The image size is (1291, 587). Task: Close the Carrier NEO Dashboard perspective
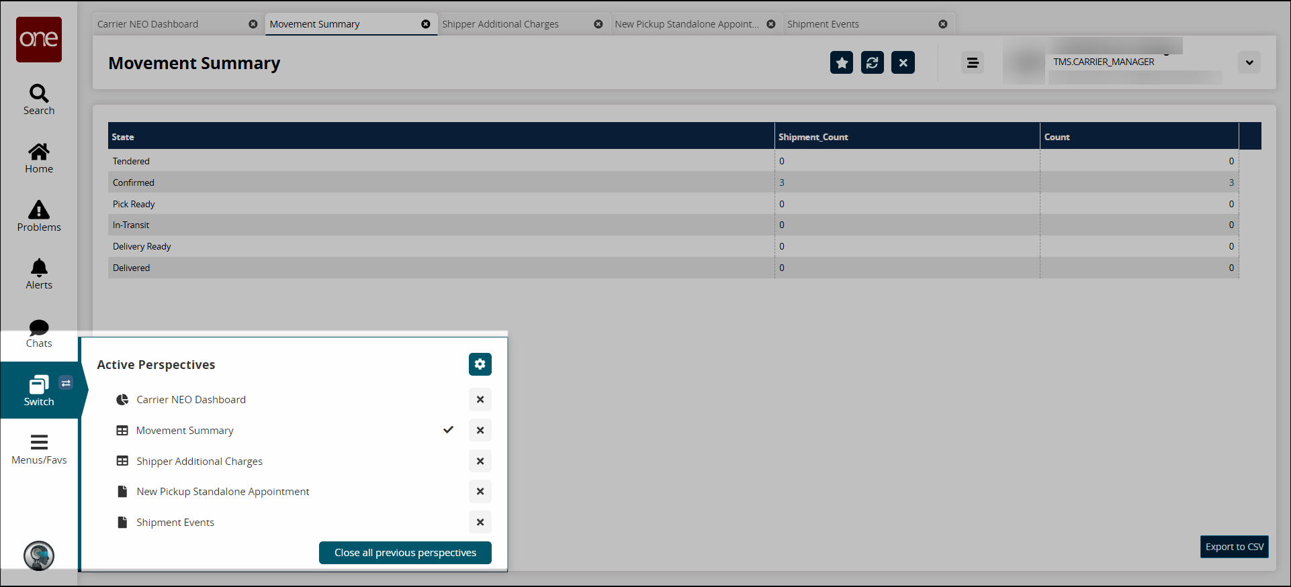(x=480, y=399)
